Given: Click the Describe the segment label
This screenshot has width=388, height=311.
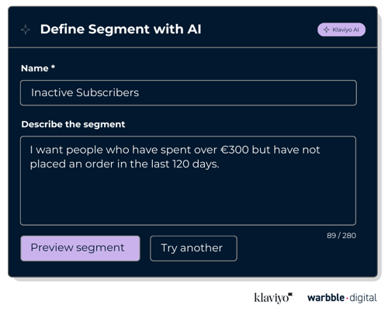Looking at the screenshot, I should 73,124.
